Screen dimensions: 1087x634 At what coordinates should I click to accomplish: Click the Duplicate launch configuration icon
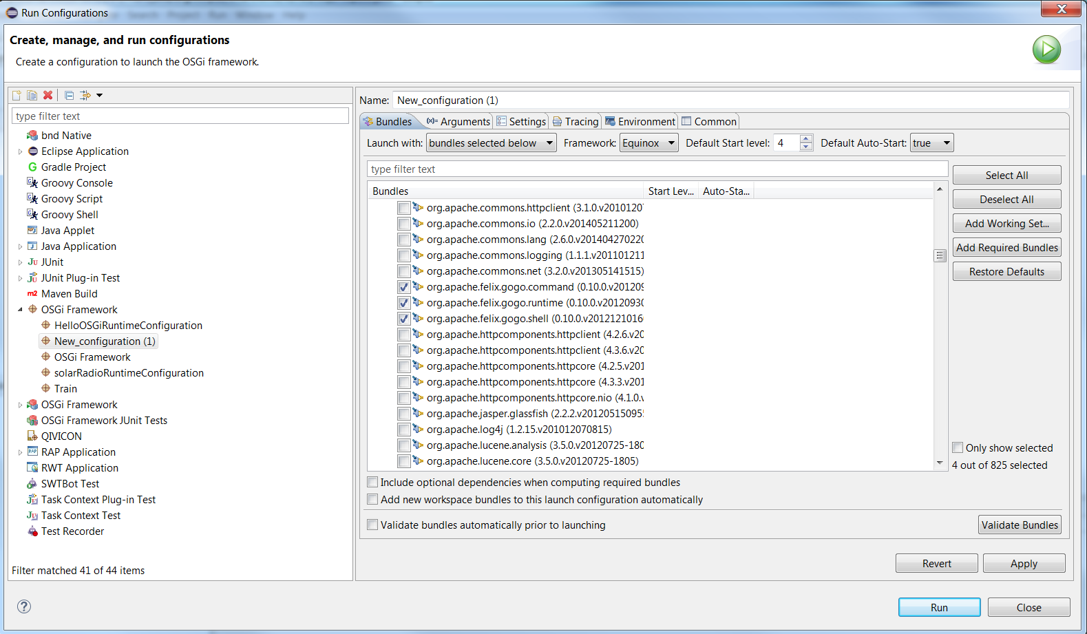pos(32,96)
